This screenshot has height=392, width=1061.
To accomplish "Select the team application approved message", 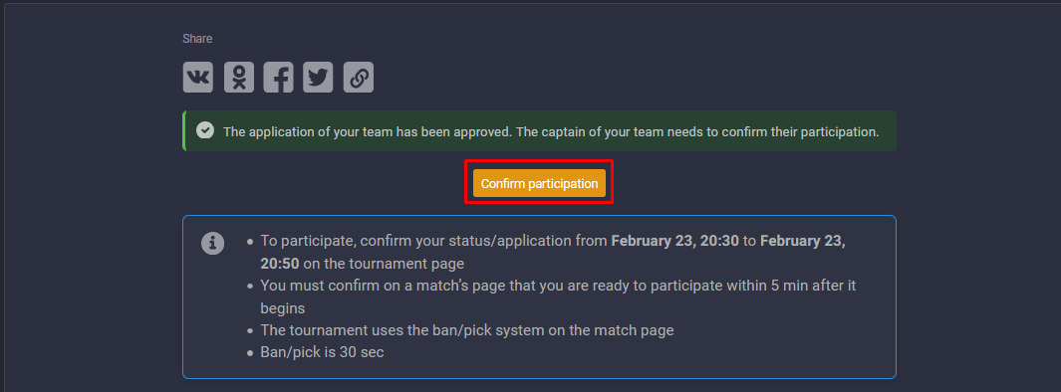I will pos(551,131).
